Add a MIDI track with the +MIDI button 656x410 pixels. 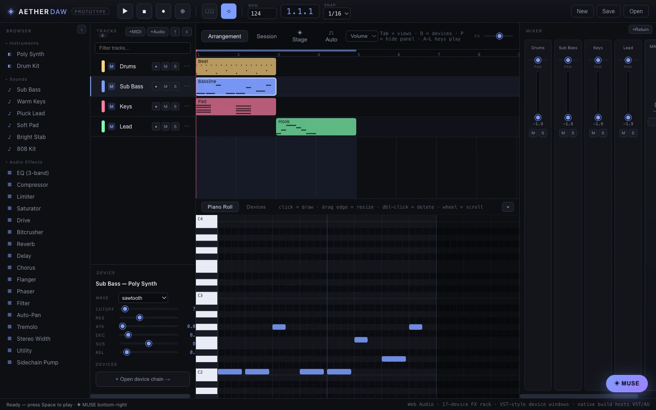coord(135,32)
